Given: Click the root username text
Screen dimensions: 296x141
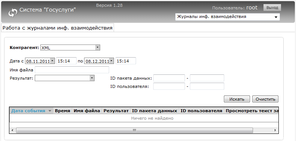Looking at the screenshot, I should (x=252, y=7).
